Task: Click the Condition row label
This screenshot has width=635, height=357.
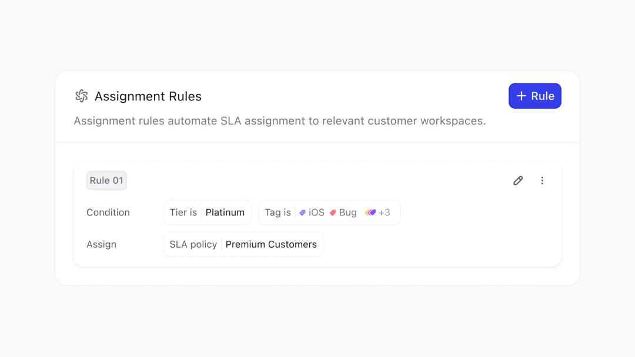Action: pos(108,213)
